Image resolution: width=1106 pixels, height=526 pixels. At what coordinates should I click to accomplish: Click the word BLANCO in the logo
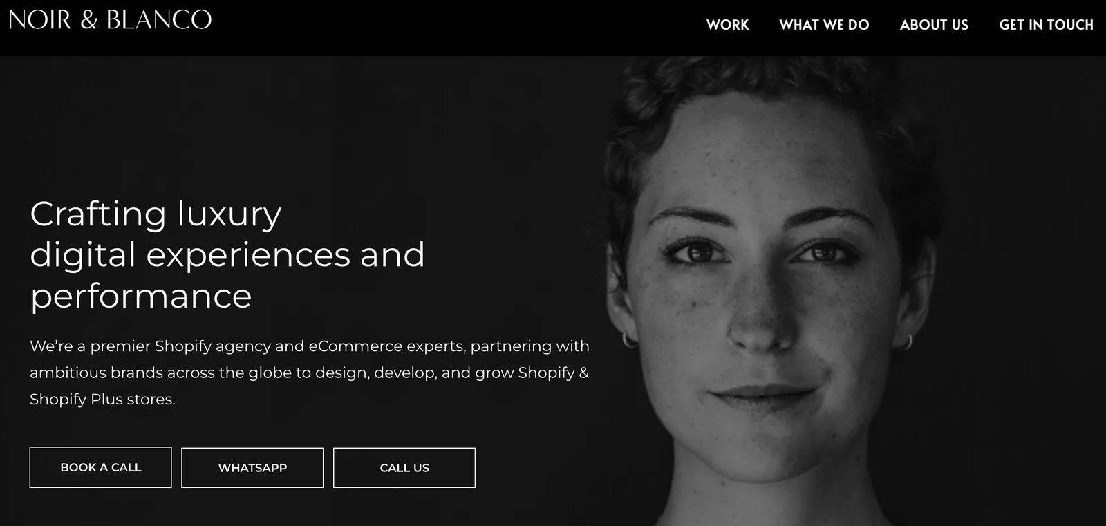[x=159, y=20]
